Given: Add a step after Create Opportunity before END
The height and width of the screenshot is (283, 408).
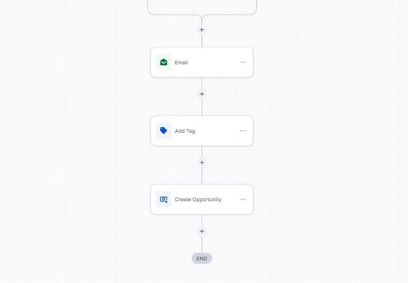Looking at the screenshot, I should tap(202, 231).
